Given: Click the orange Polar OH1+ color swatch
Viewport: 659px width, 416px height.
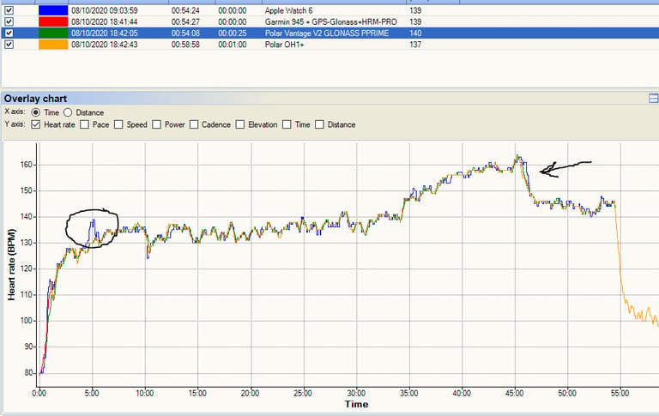Looking at the screenshot, I should click(x=53, y=45).
